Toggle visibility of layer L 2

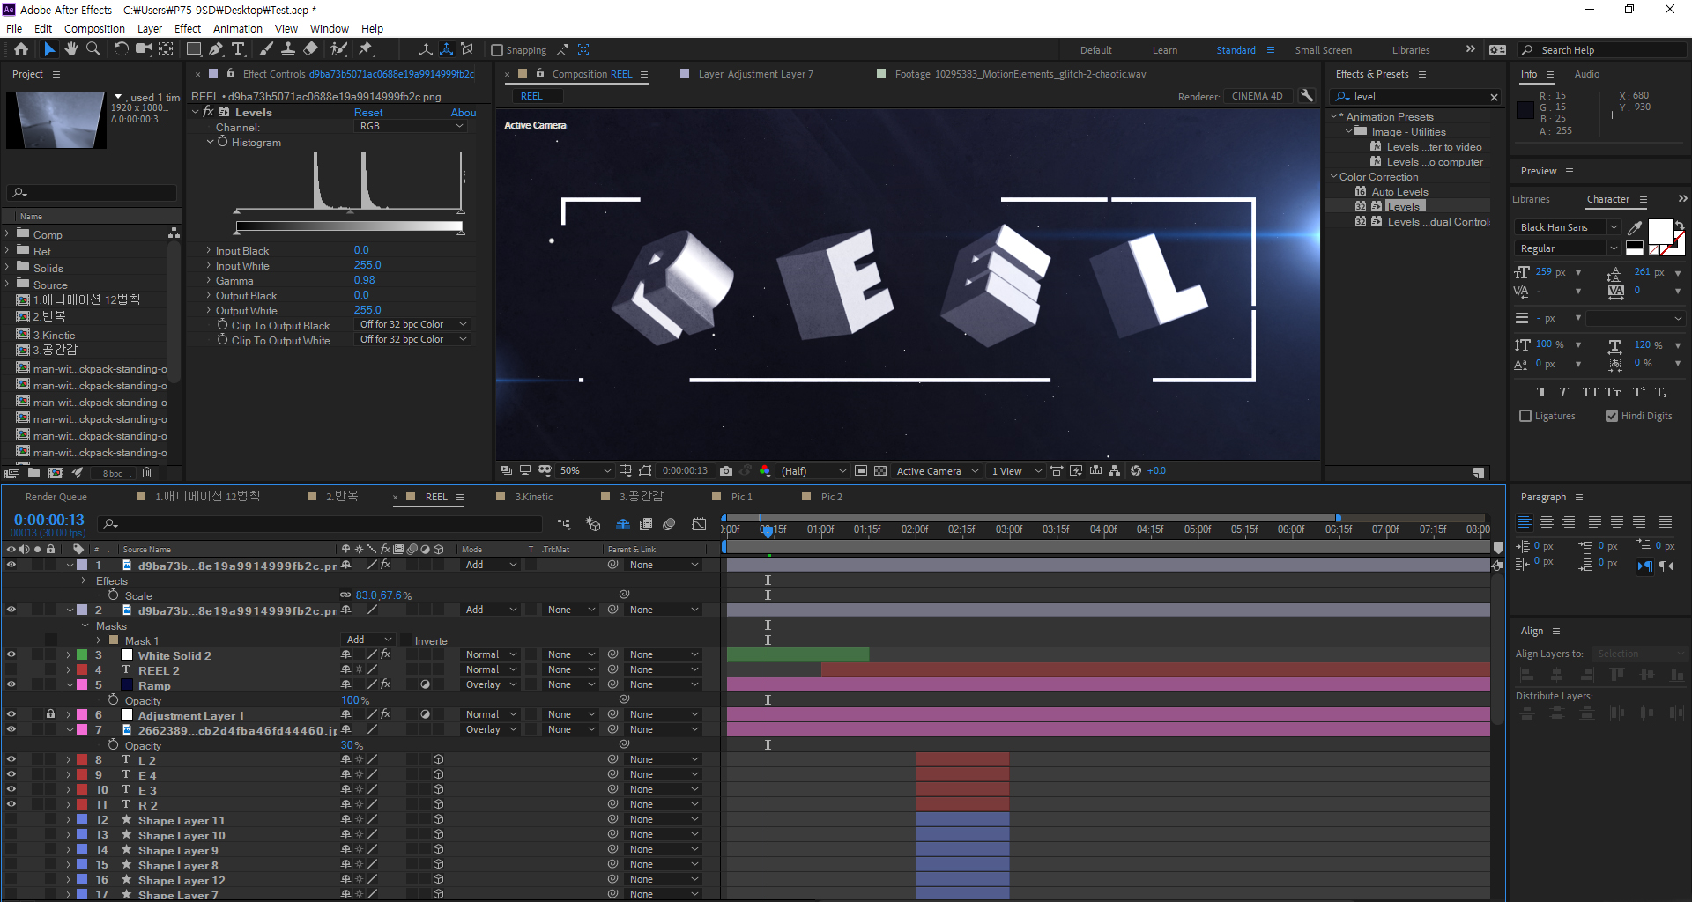11,759
